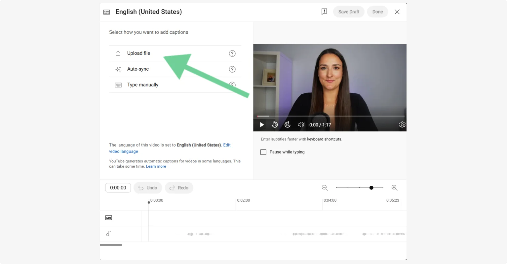Click the 0:00:00 timecode field
Screen dimensions: 507x264
coord(118,188)
